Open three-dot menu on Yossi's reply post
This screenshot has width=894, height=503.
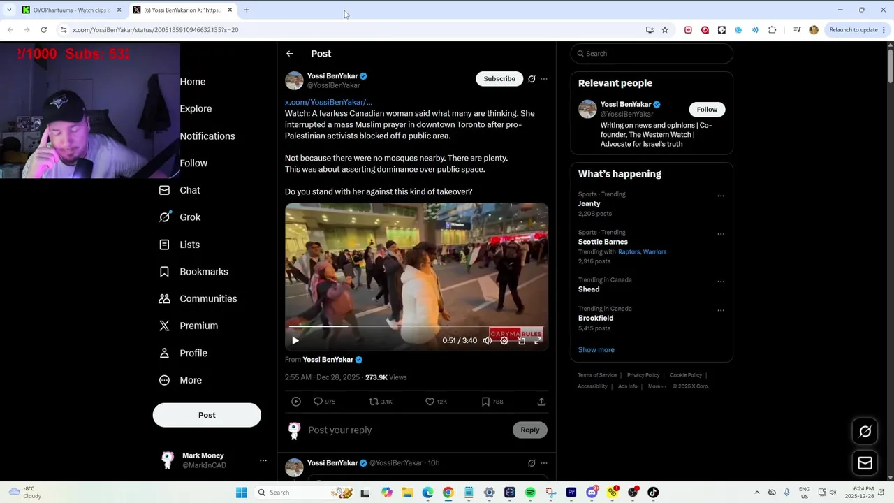(544, 463)
